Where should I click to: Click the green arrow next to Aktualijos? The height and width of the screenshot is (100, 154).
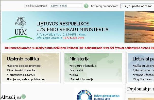(24, 96)
